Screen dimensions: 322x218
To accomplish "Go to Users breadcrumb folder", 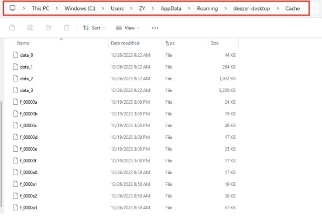I will click(x=117, y=8).
